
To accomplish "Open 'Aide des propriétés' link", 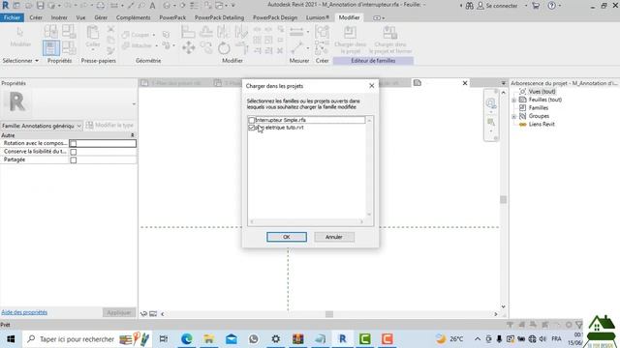I will (x=24, y=312).
